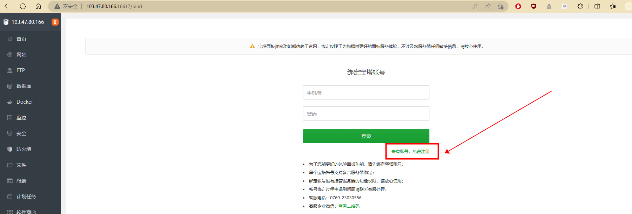Click the Docker whale icon in sidebar
Screen dimensions: 632x214
[10, 102]
